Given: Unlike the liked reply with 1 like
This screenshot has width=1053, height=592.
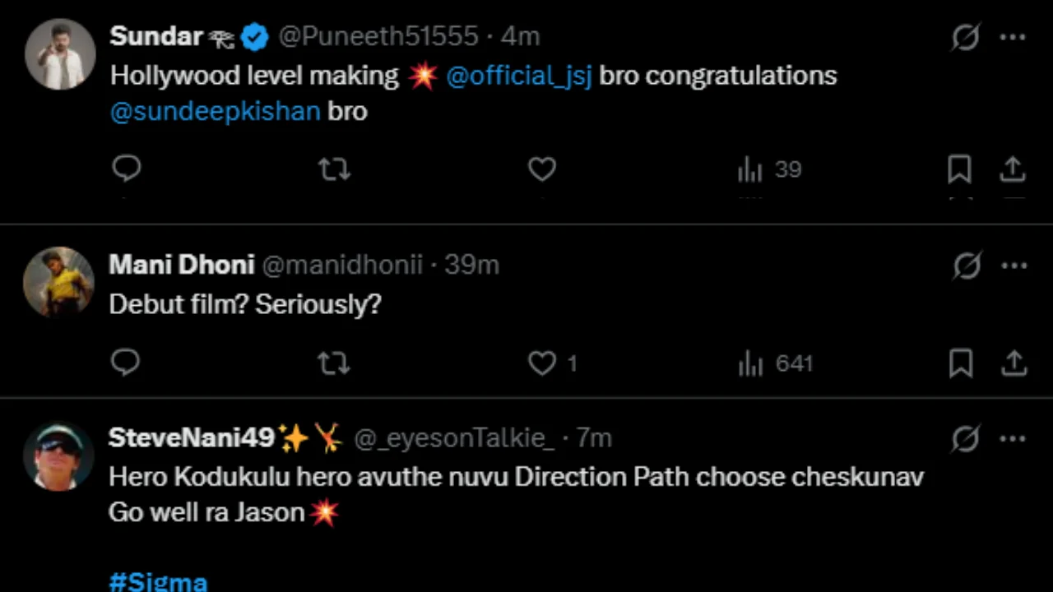Looking at the screenshot, I should pos(542,363).
